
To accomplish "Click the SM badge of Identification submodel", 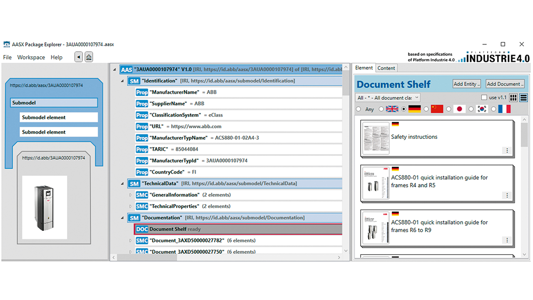I will (x=134, y=81).
